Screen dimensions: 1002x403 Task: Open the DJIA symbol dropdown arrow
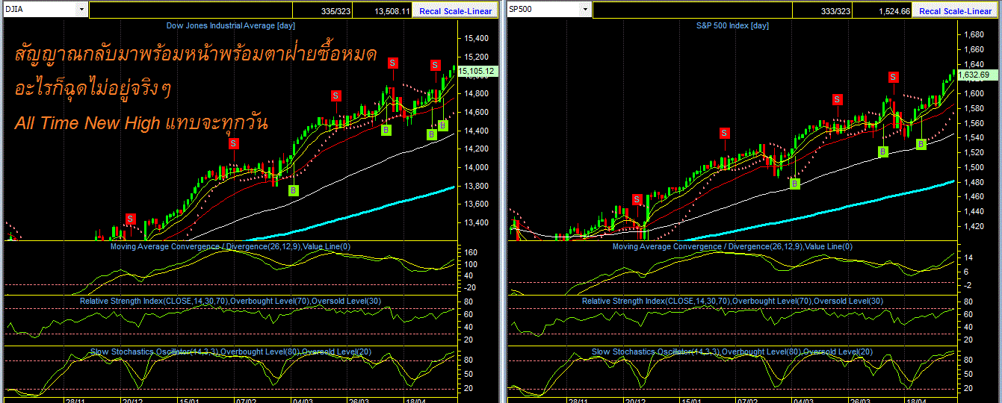(81, 10)
